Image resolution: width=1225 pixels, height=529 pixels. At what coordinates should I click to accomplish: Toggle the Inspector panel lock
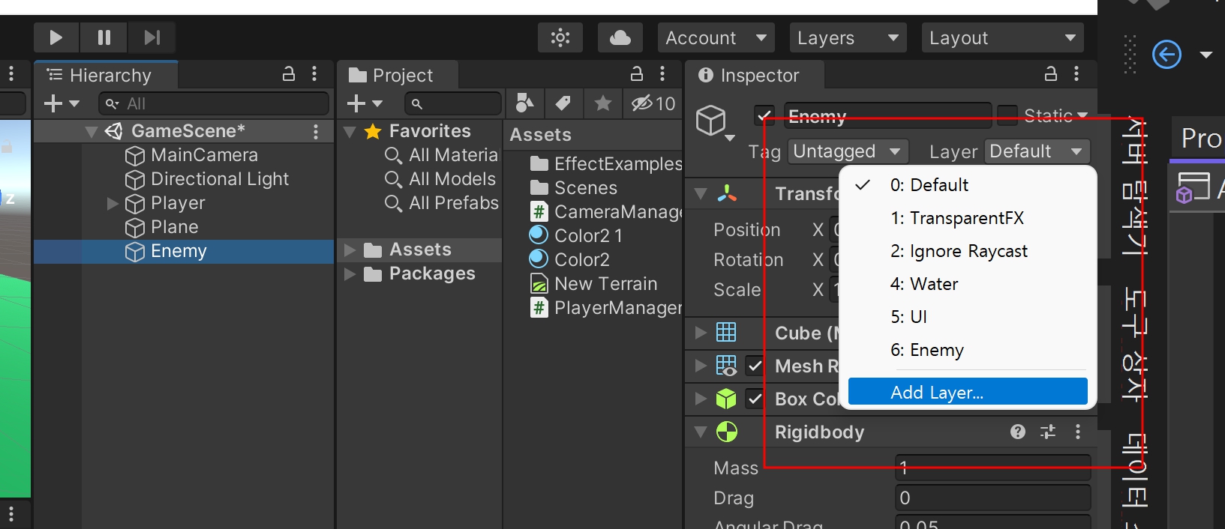[1051, 74]
